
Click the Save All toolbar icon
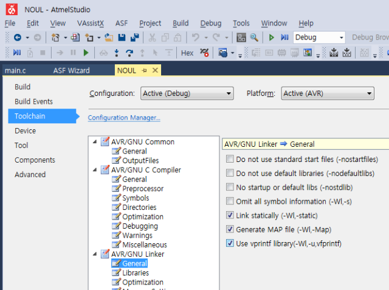click(x=134, y=38)
